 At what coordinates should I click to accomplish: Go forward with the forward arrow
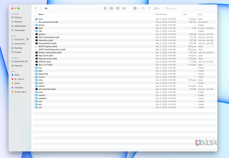(41, 9)
